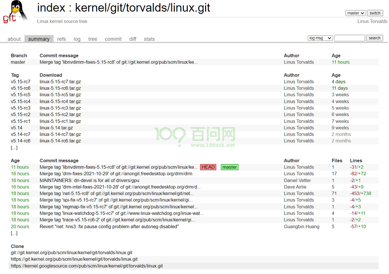Open the tree tab
Screen dimensions: 389x274
92,39
